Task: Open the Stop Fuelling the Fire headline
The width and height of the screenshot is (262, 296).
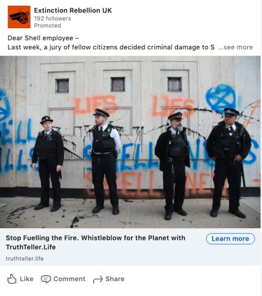Action: (x=95, y=242)
